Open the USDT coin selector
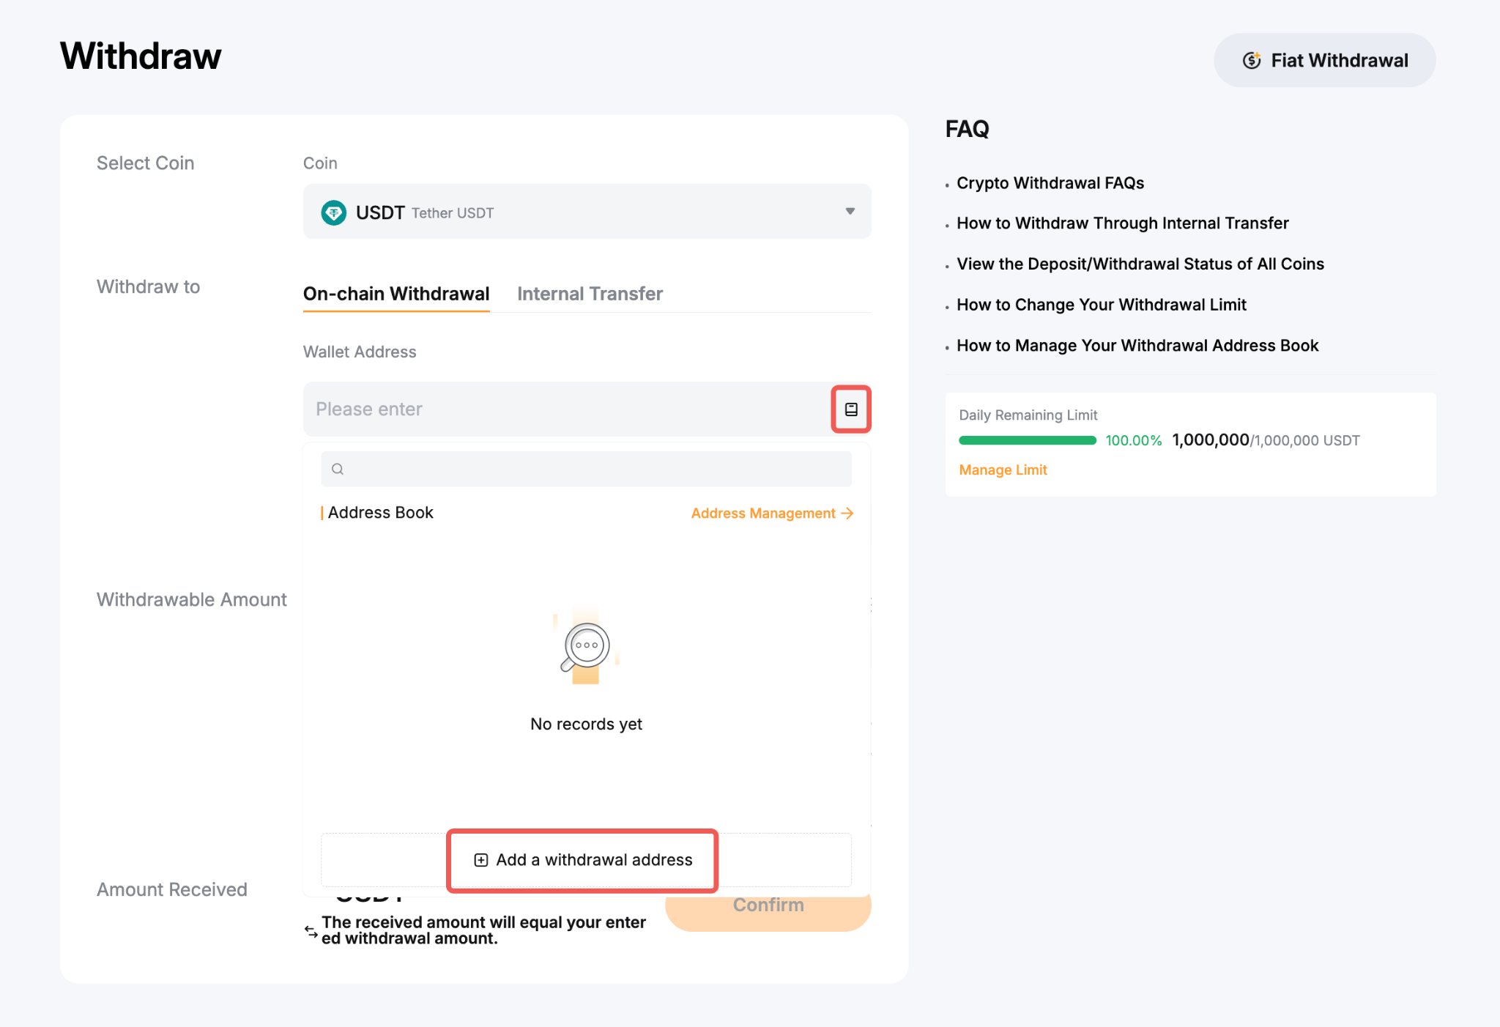 586,212
